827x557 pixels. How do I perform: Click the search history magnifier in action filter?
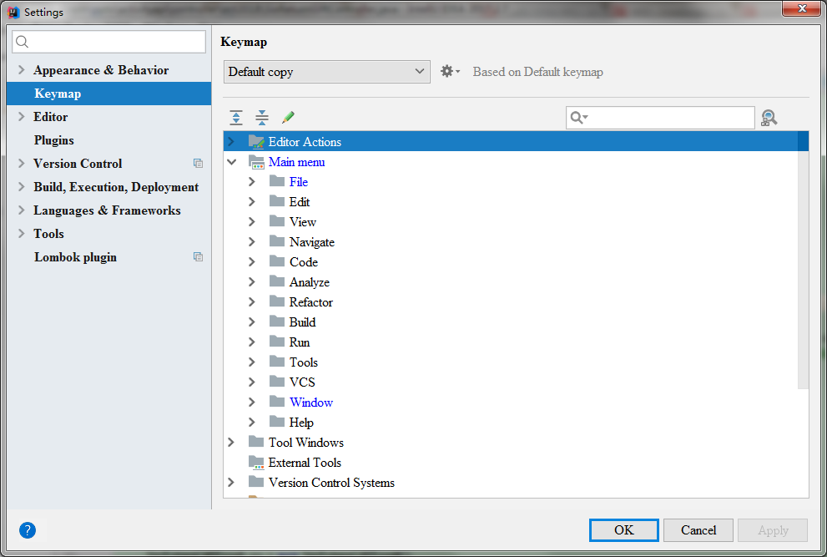(x=579, y=118)
